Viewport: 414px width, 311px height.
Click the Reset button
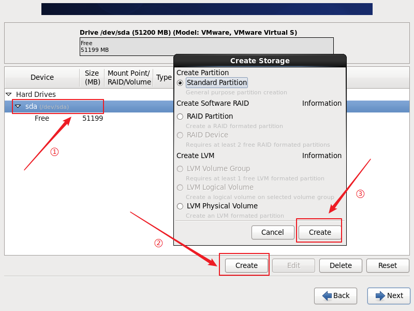point(388,265)
